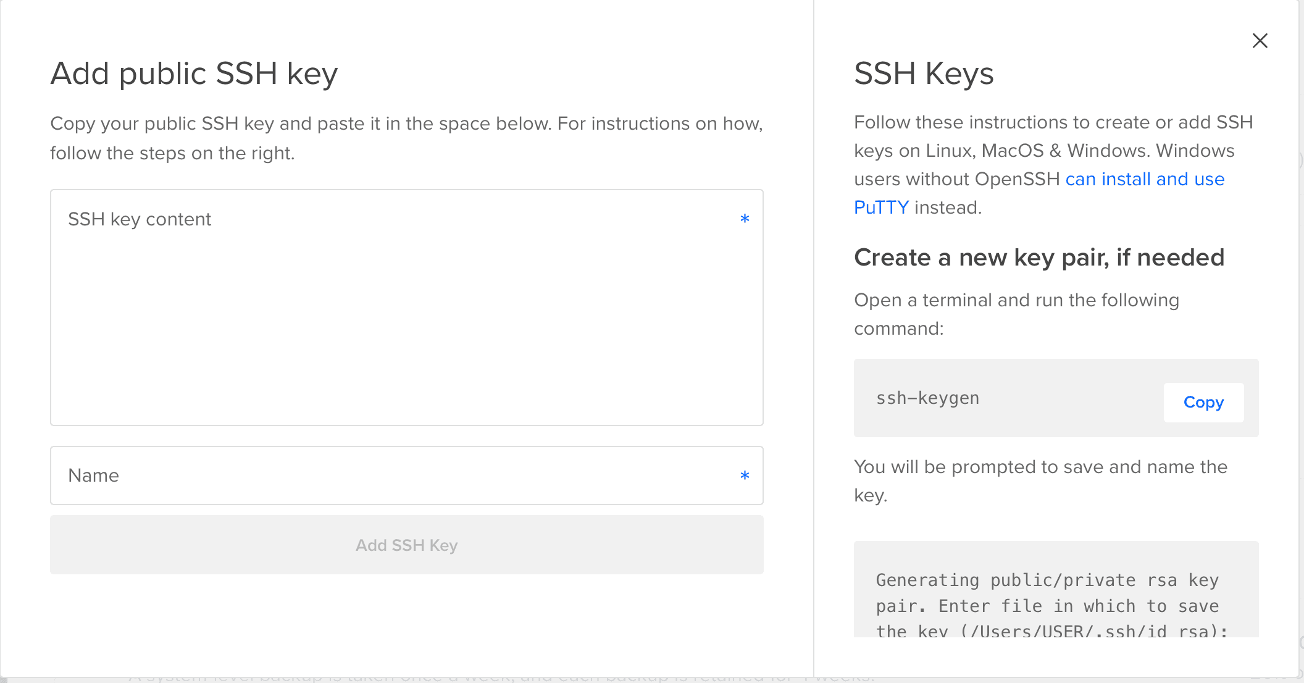Click the 'Add public SSH key' title
Image resolution: width=1304 pixels, height=683 pixels.
point(194,74)
